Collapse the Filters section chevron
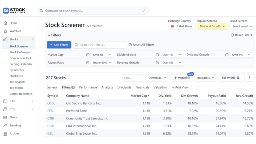The image size is (256, 144). click(49, 35)
